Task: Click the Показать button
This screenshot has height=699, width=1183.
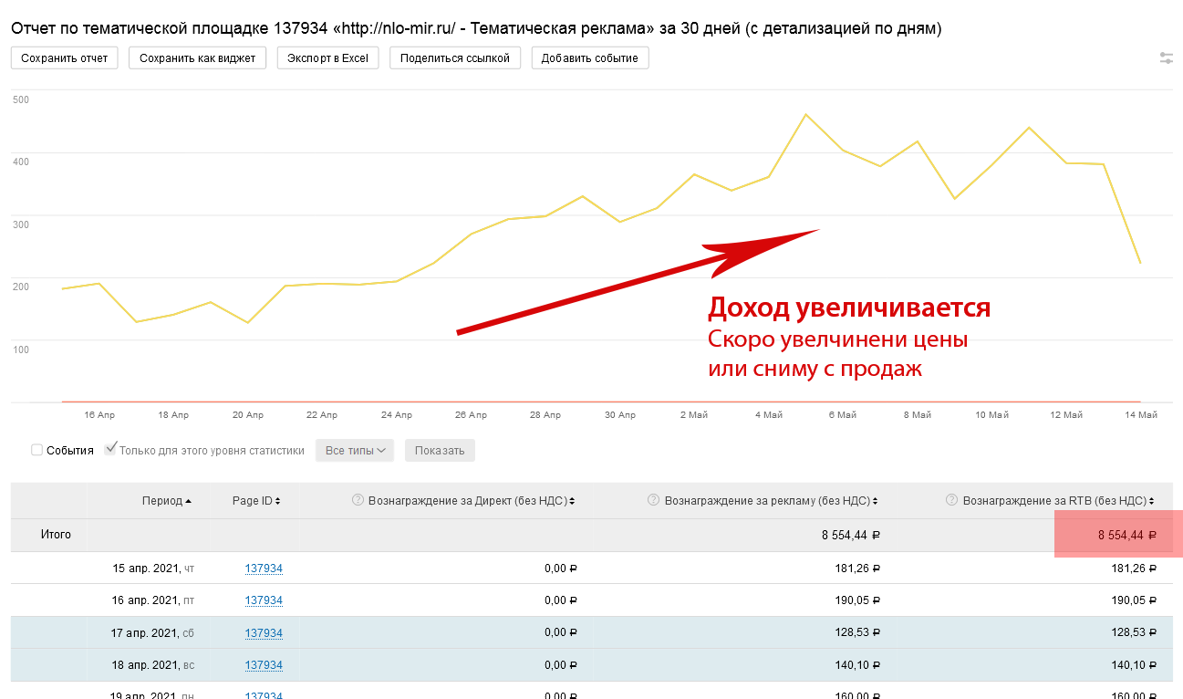Action: coord(440,450)
